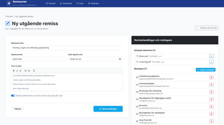The width and height of the screenshot is (224, 125).
Task: Toggle bold formatting in the email editor
Action: click(x=14, y=71)
